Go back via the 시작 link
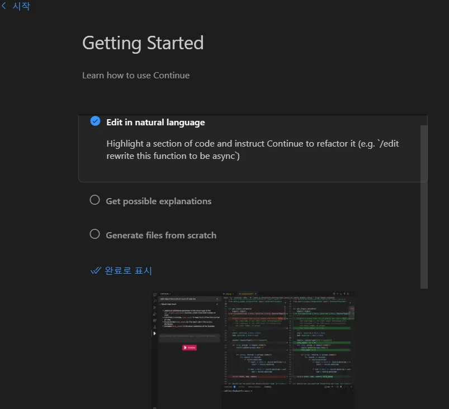 click(21, 6)
